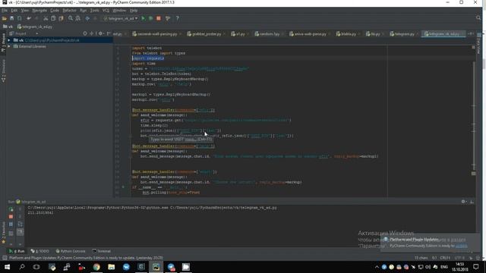Rerun telegram_vk_ad in the Run panel
The image size is (486, 273).
(11, 209)
